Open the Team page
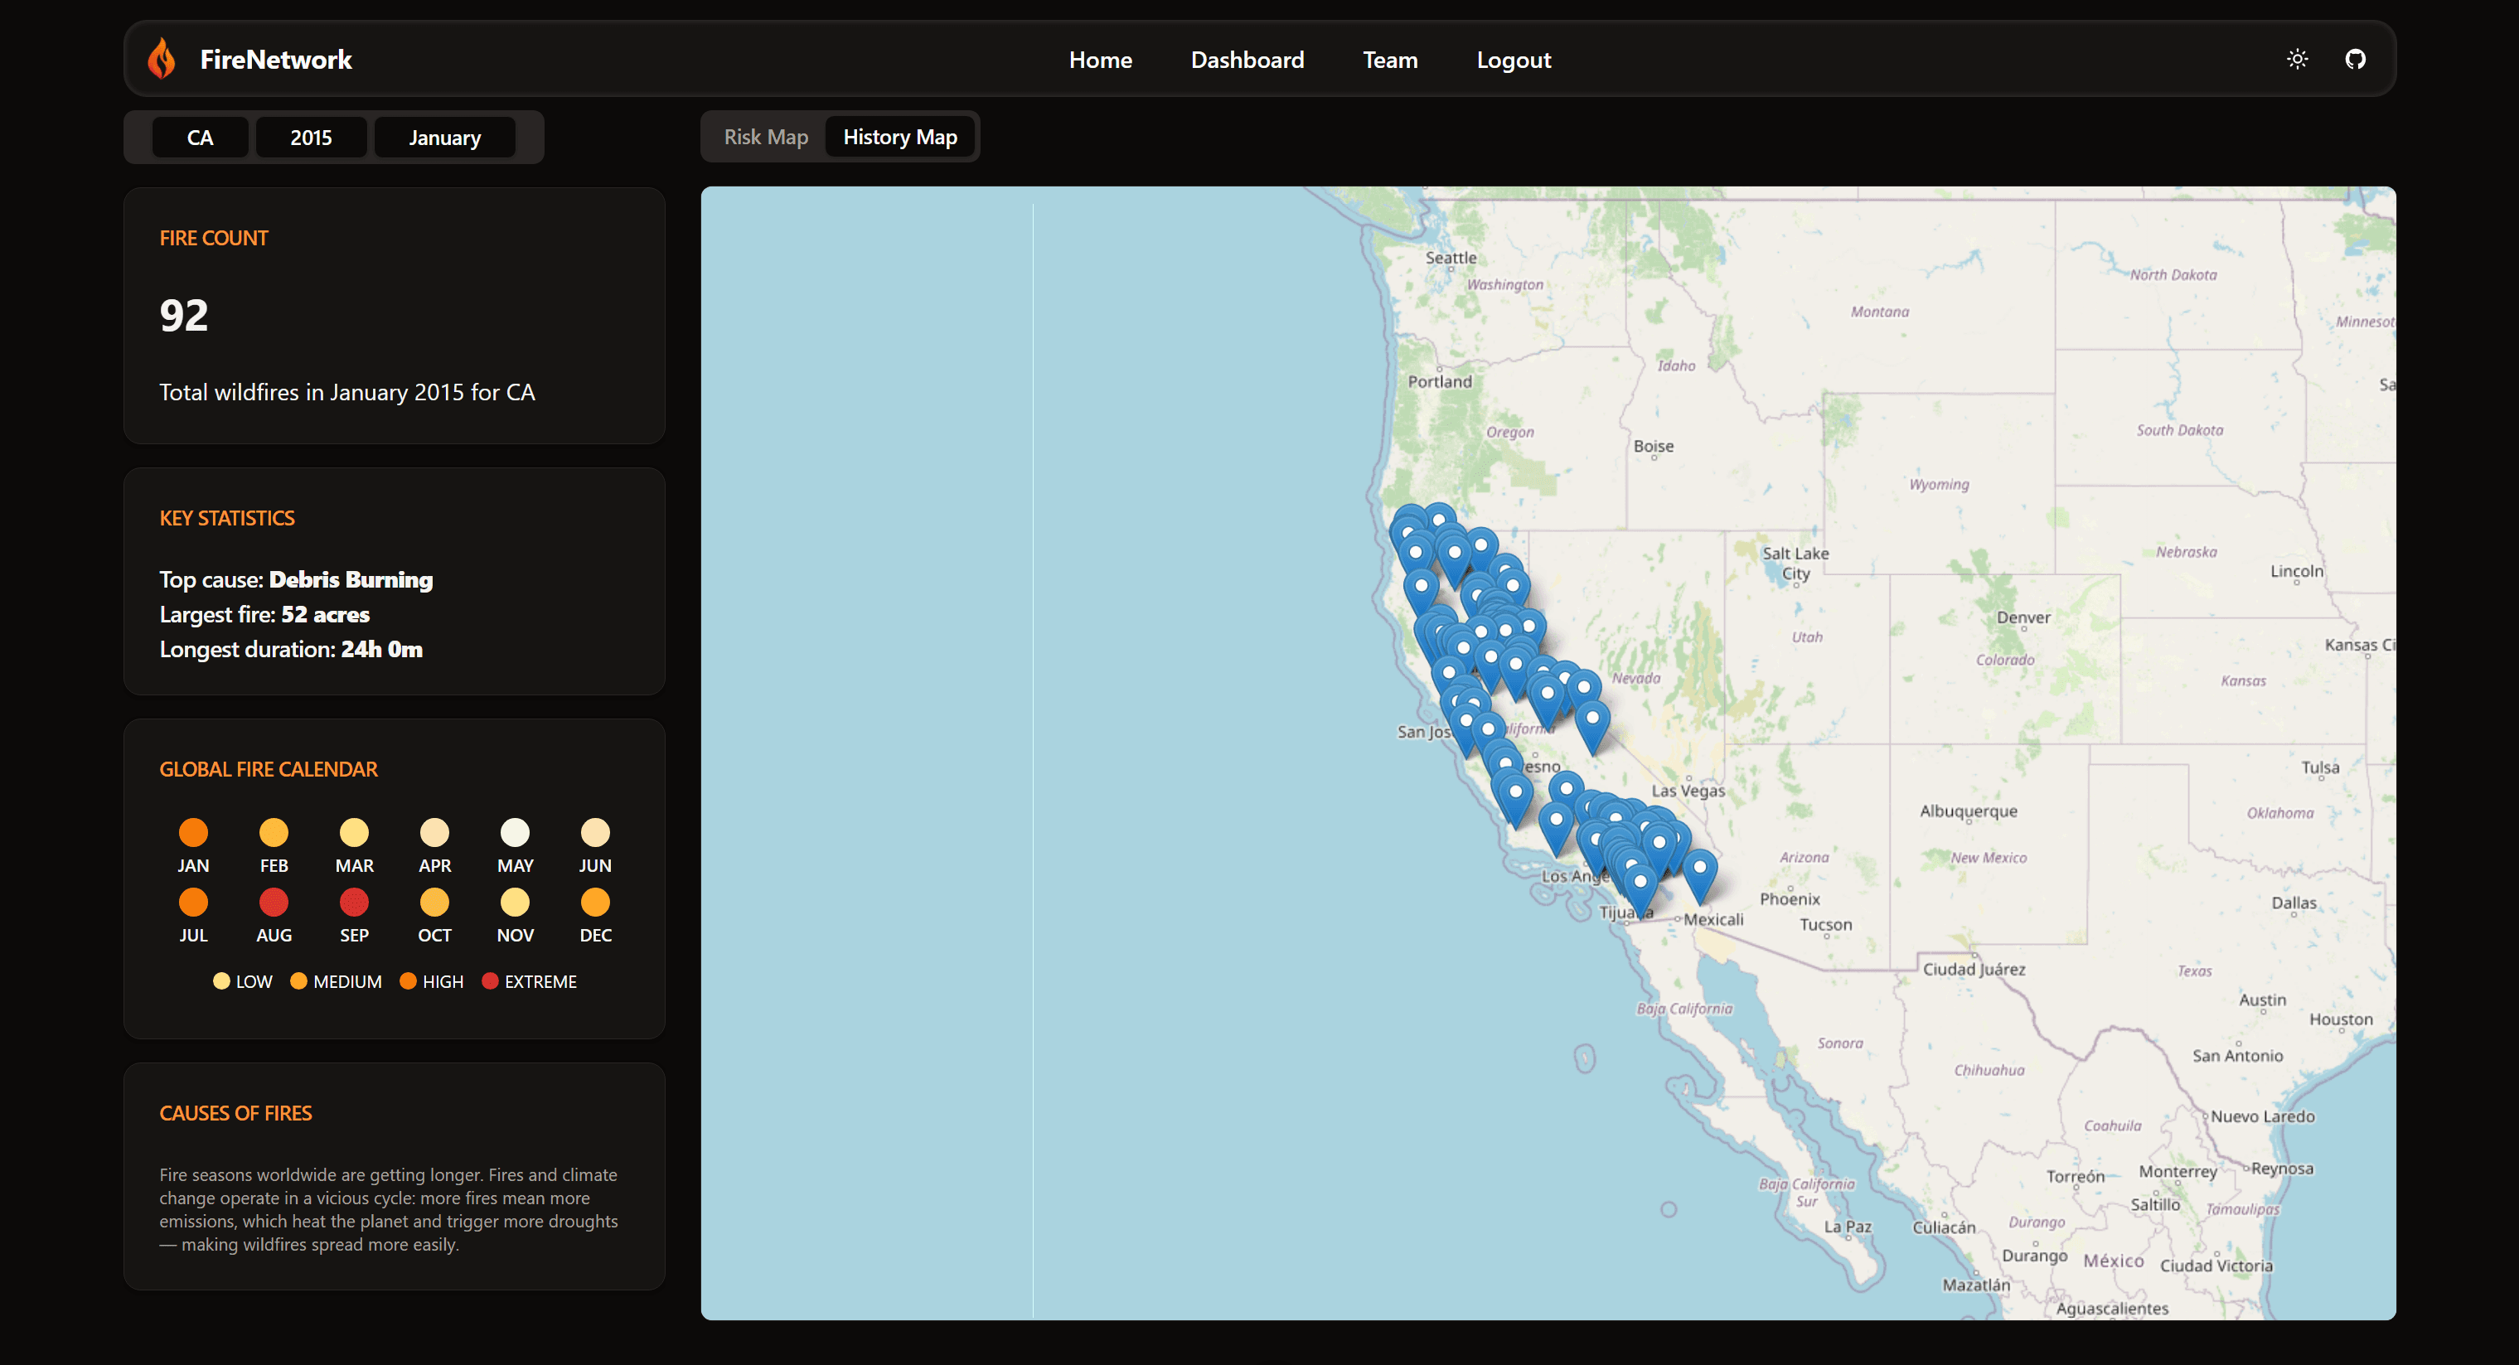This screenshot has width=2519, height=1365. [1389, 60]
